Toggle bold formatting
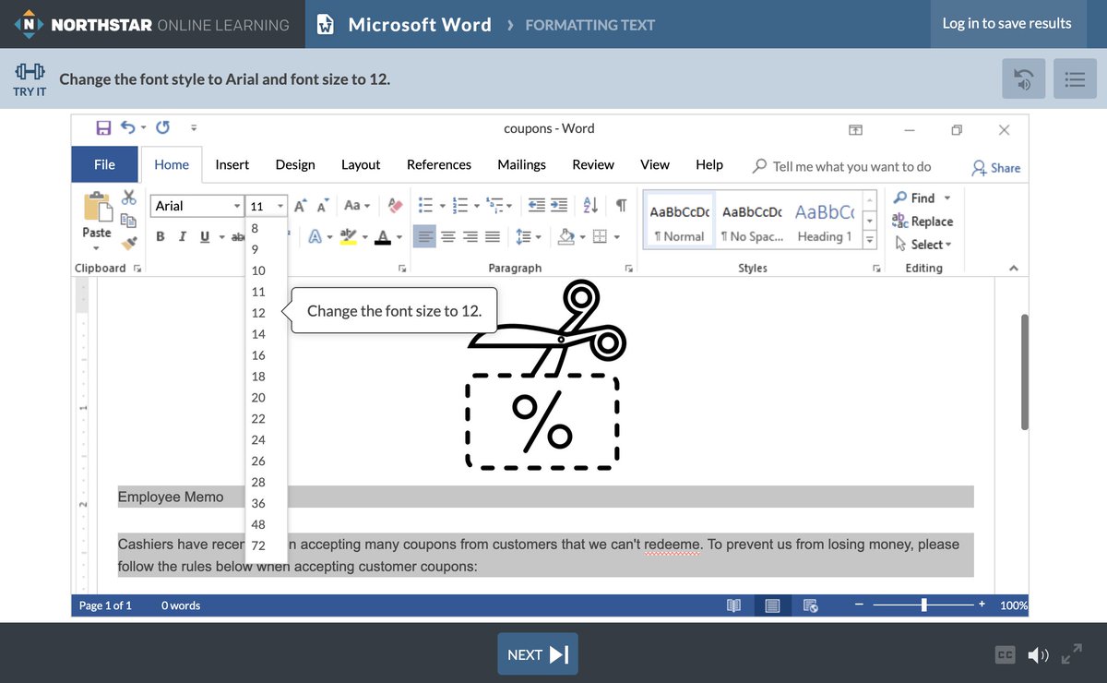This screenshot has height=683, width=1107. tap(160, 236)
